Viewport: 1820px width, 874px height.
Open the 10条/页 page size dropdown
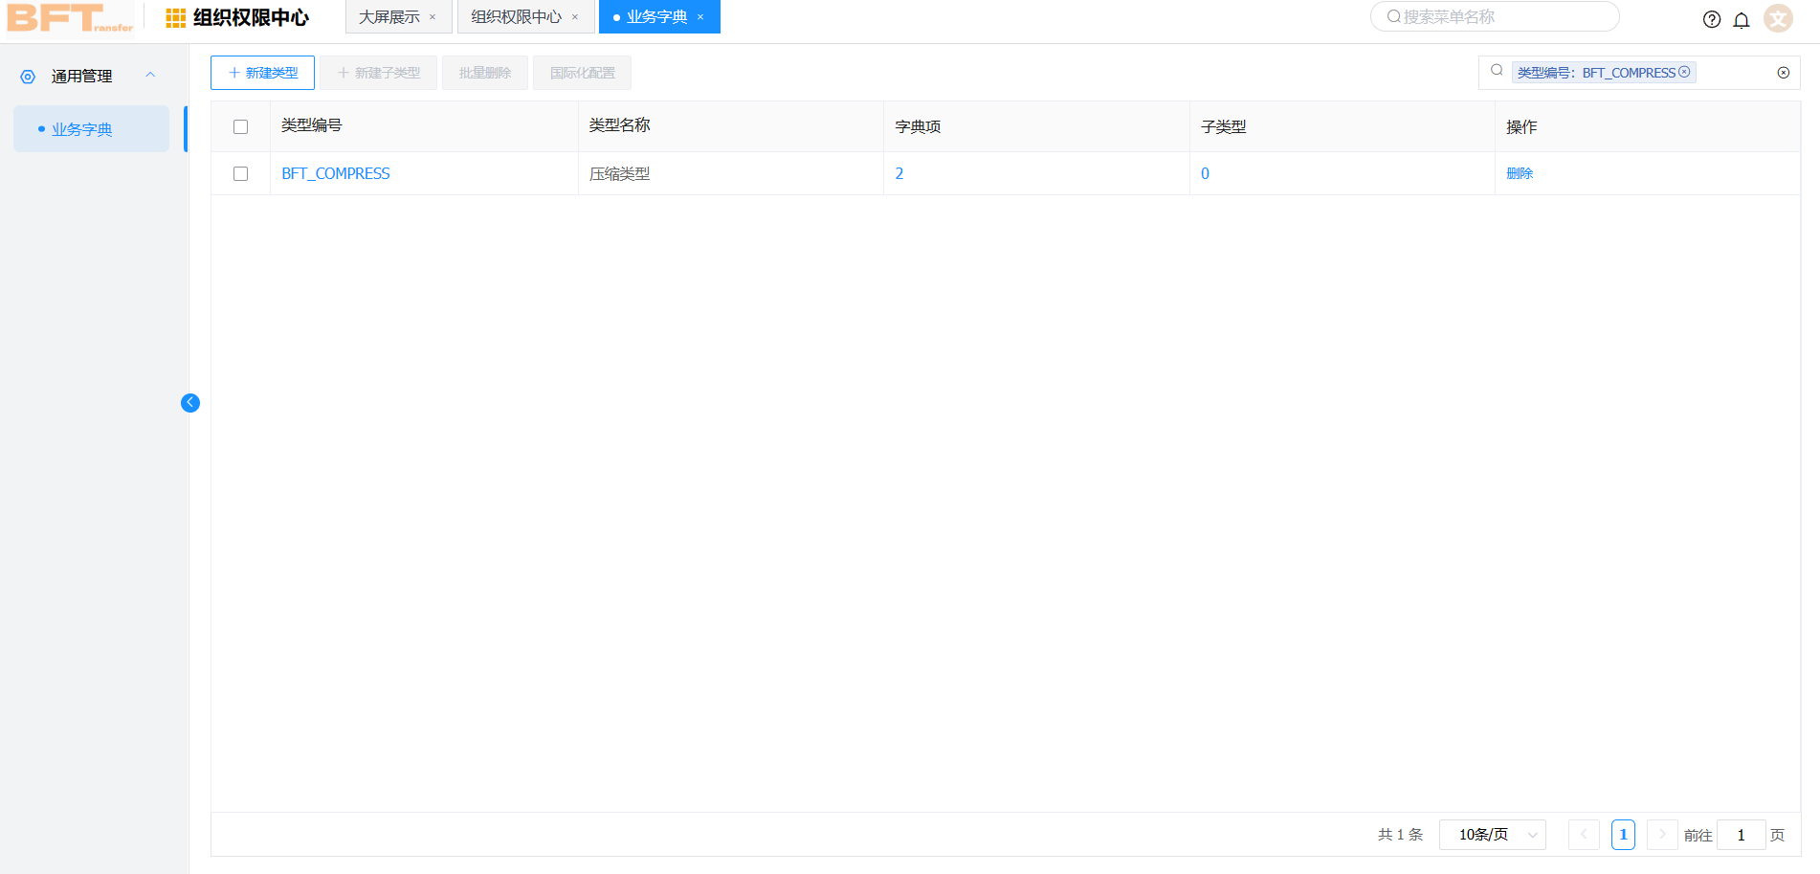coord(1492,834)
